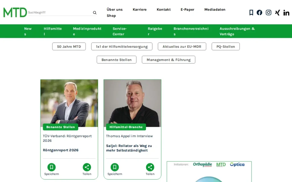Open the Instagram icon
The width and height of the screenshot is (292, 182).
pyautogui.click(x=268, y=13)
